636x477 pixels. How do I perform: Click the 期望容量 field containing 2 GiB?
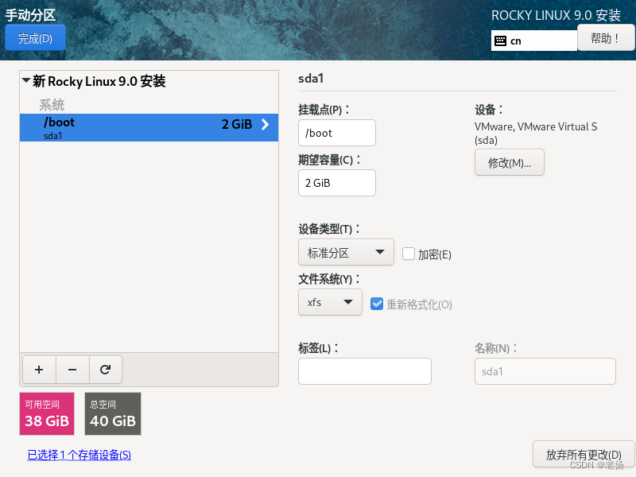pos(337,183)
